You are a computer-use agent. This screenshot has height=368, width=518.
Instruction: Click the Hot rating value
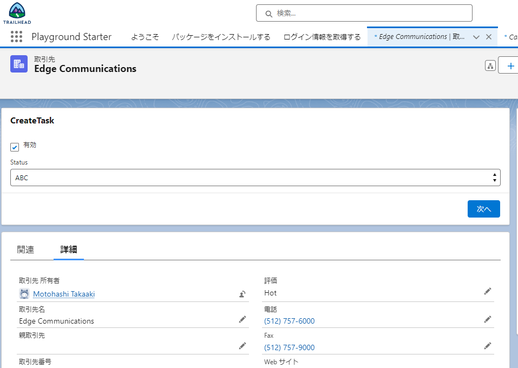(x=270, y=293)
